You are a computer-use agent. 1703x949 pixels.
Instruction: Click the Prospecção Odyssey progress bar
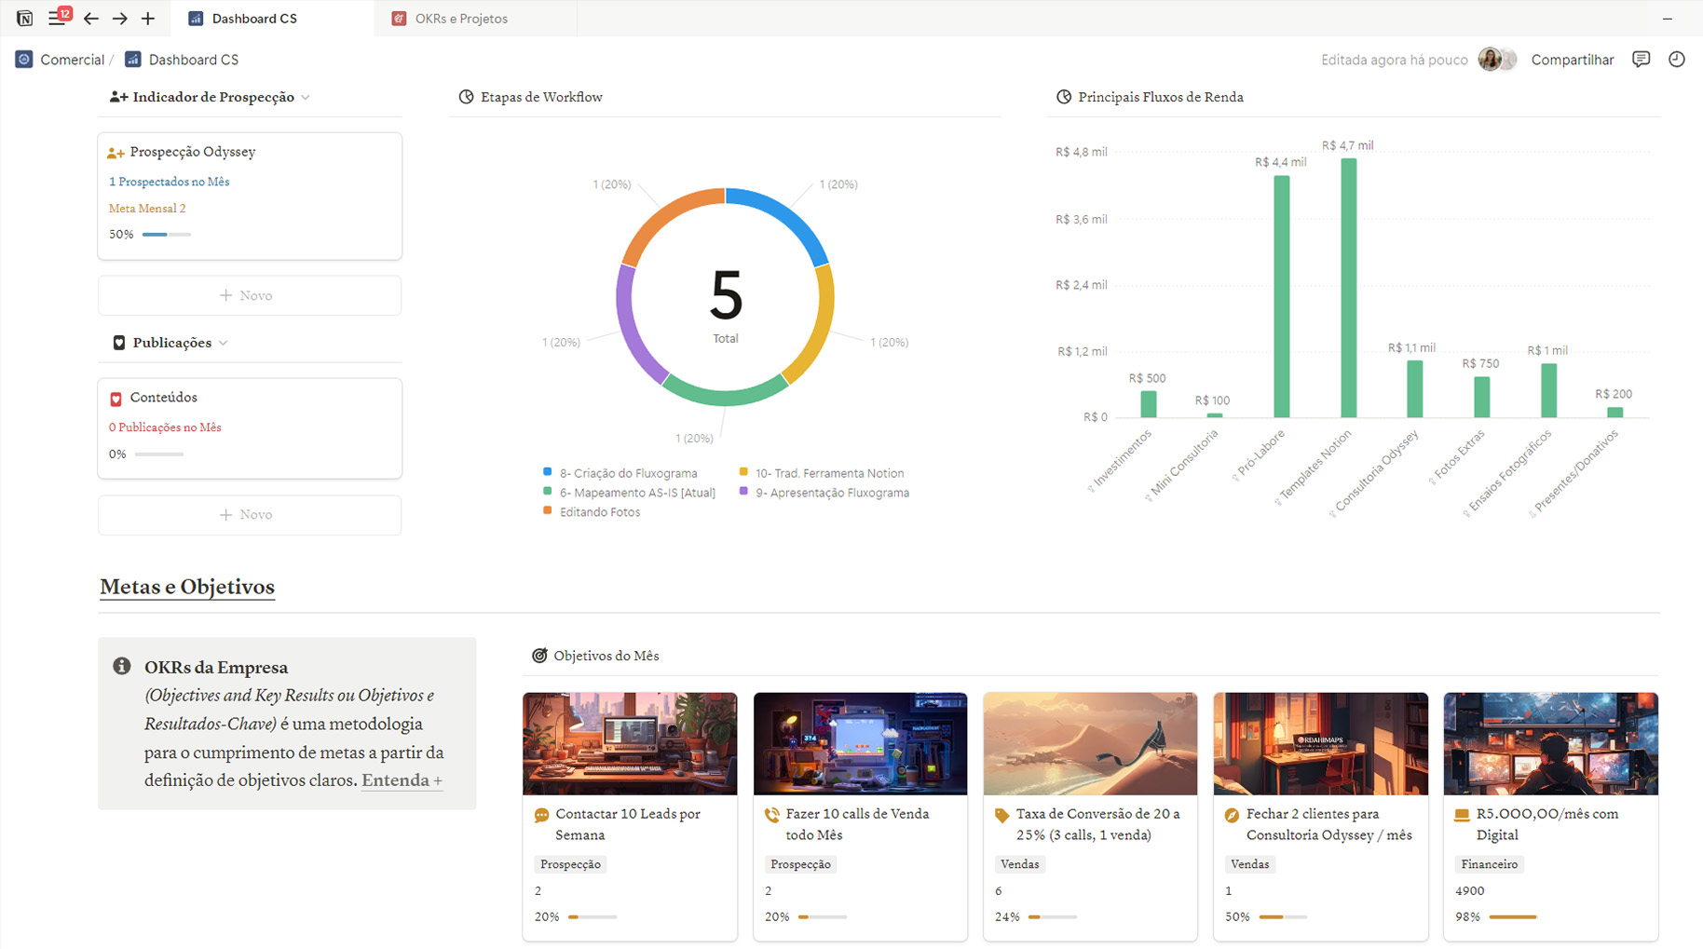(166, 235)
